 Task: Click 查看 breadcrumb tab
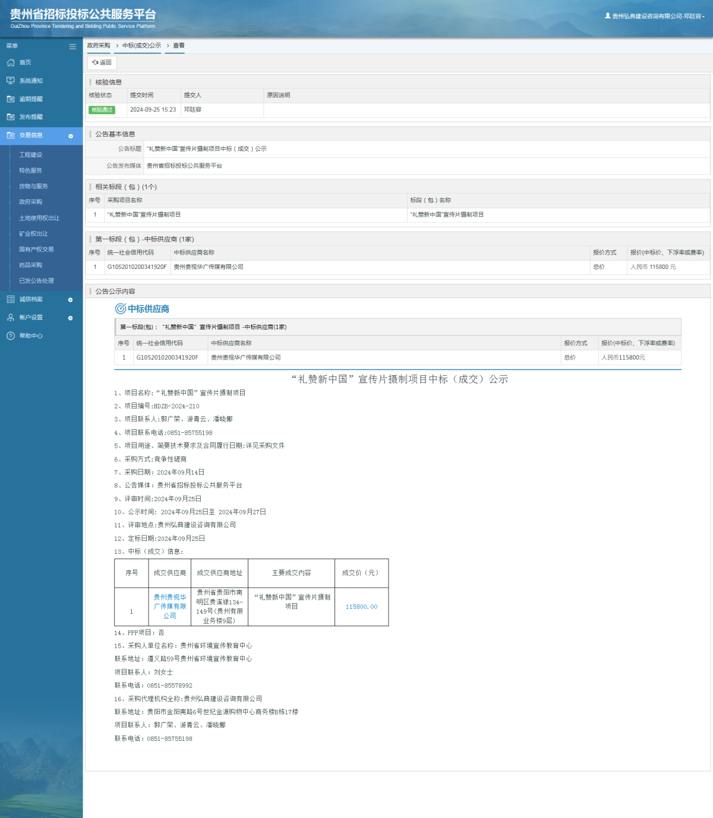(x=179, y=46)
